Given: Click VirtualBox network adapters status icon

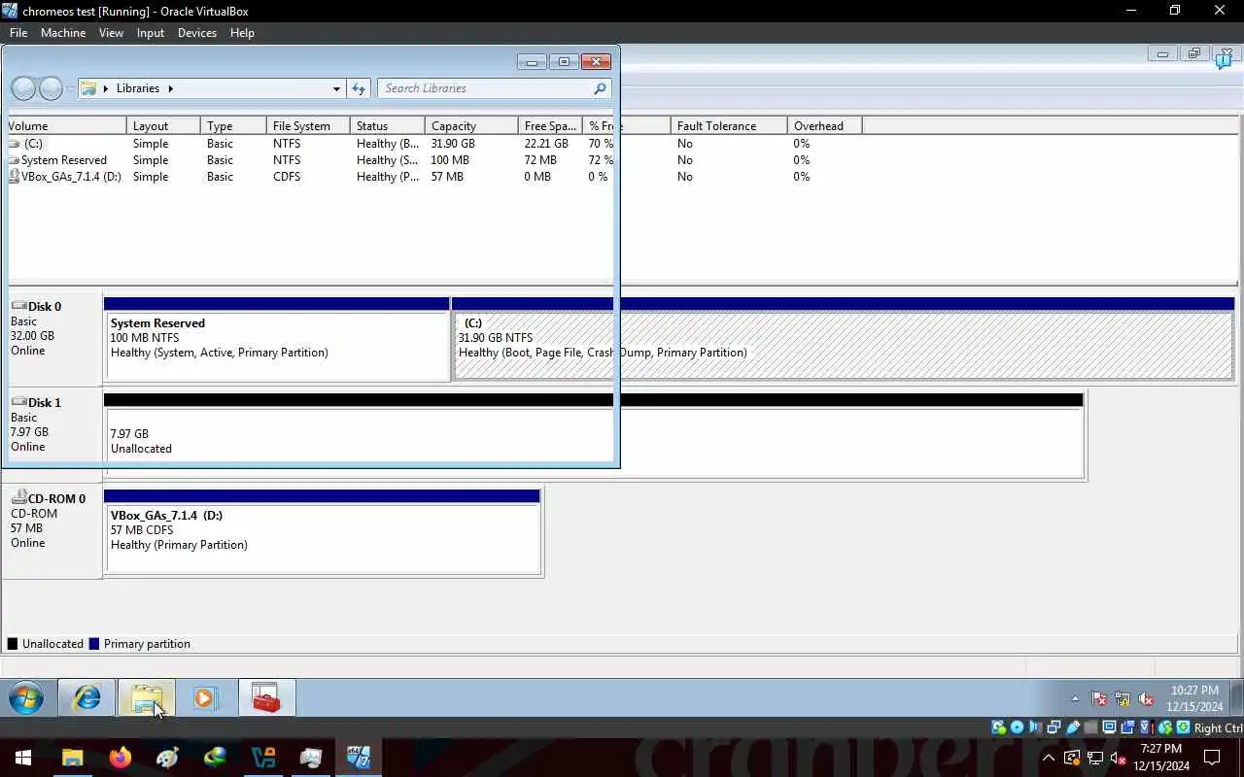Looking at the screenshot, I should (x=1054, y=727).
